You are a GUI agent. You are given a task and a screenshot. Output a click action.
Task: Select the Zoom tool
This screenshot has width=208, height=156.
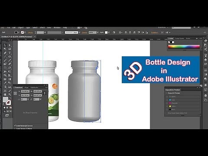pyautogui.click(x=10, y=94)
